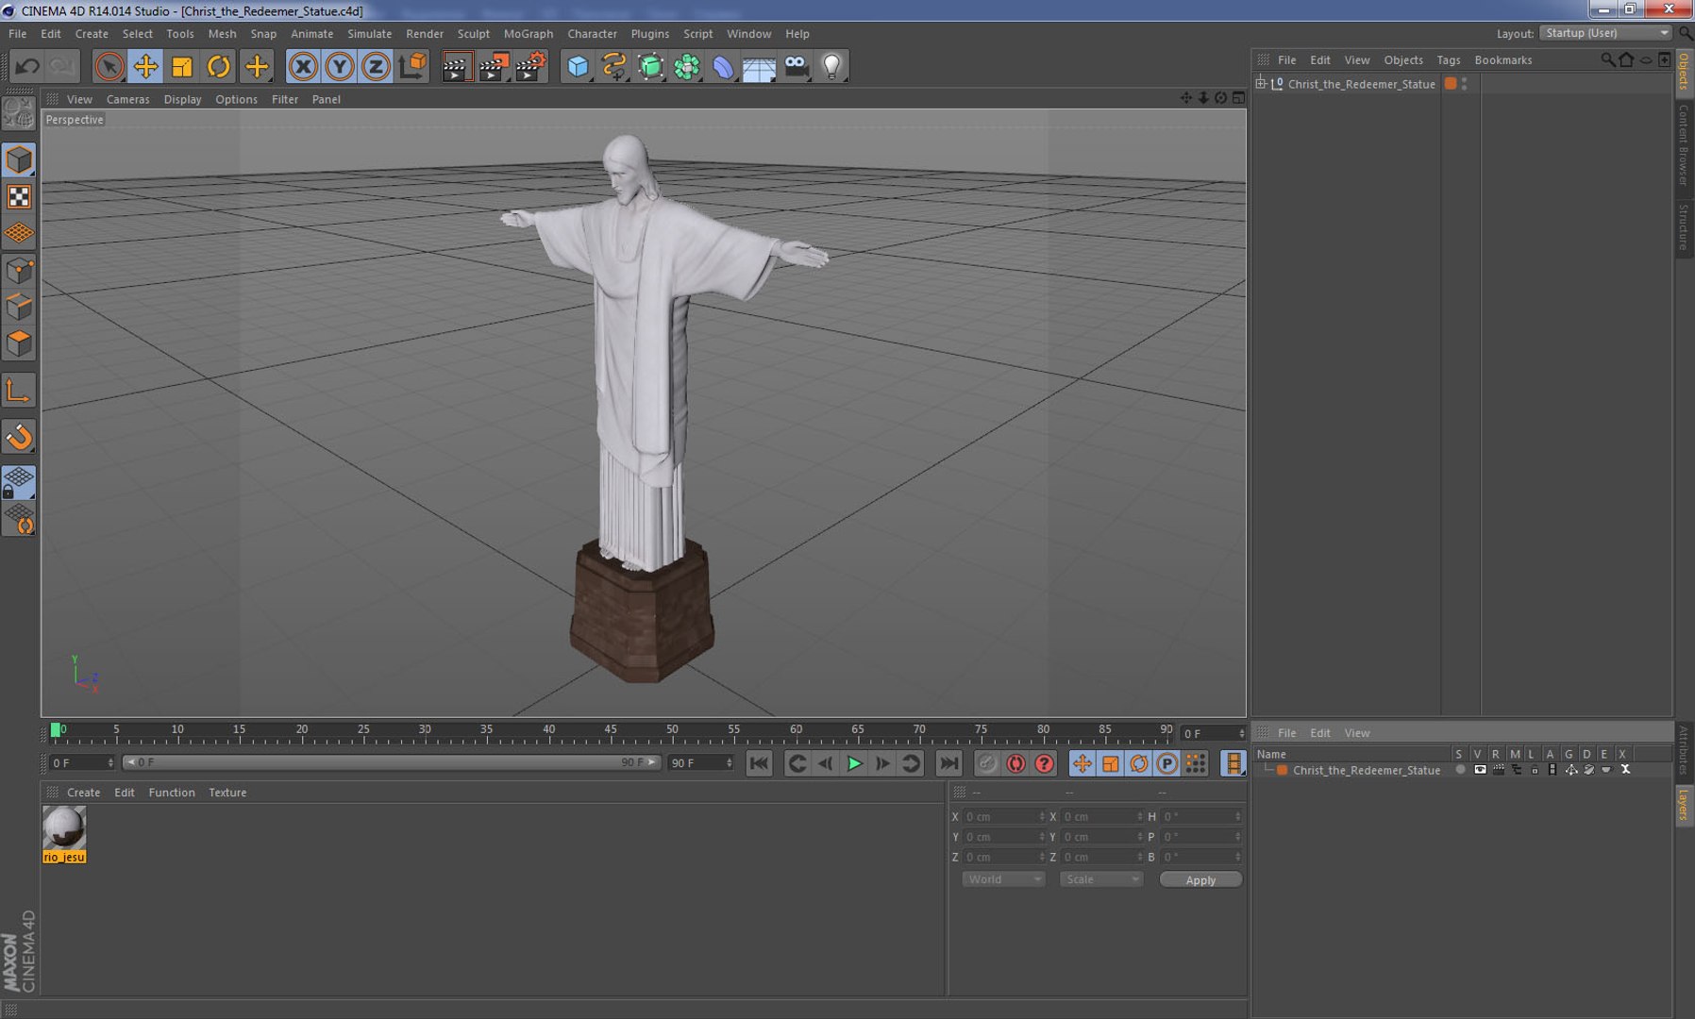The image size is (1695, 1019).
Task: Select the rio_jesu material thumbnail
Action: pyautogui.click(x=64, y=827)
